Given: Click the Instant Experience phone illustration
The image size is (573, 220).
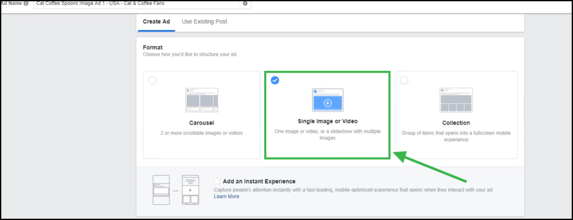Looking at the screenshot, I should pyautogui.click(x=176, y=190).
